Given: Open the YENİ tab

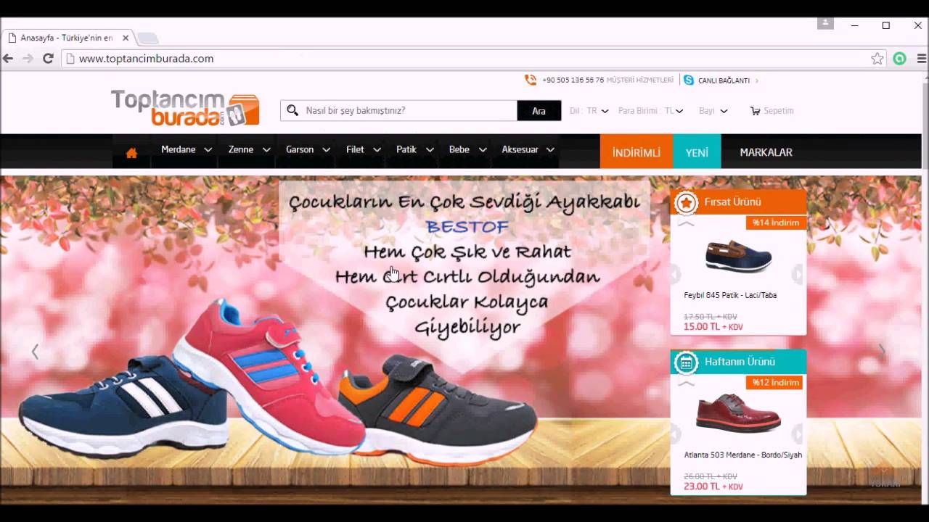Looking at the screenshot, I should pyautogui.click(x=697, y=152).
